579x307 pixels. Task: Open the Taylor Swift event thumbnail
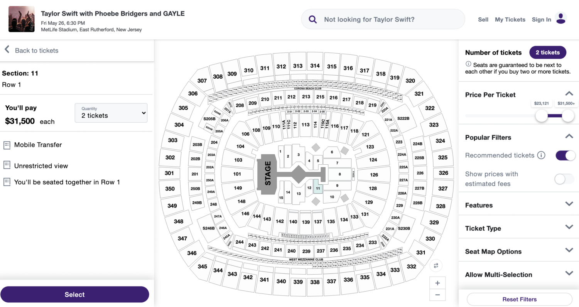[x=22, y=19]
